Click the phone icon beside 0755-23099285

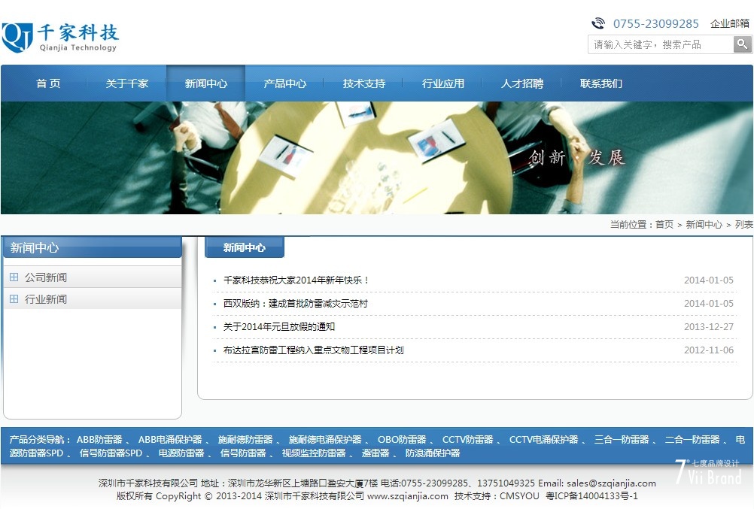click(x=598, y=23)
